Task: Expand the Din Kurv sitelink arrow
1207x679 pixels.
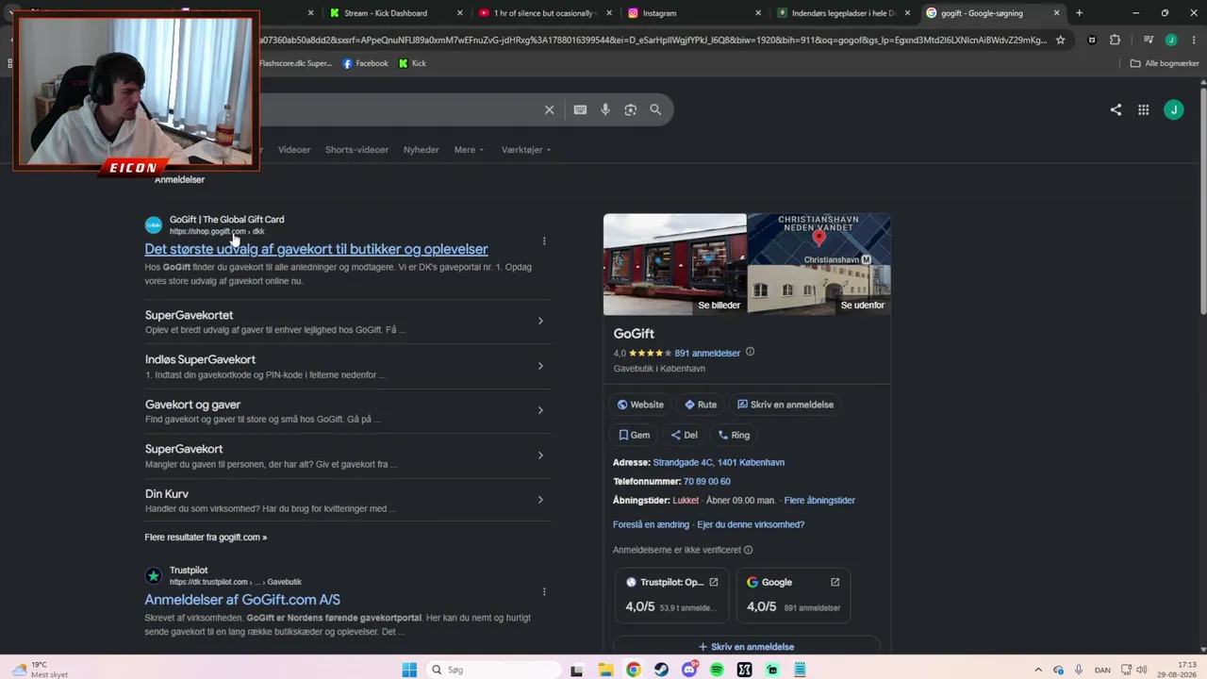Action: point(540,500)
